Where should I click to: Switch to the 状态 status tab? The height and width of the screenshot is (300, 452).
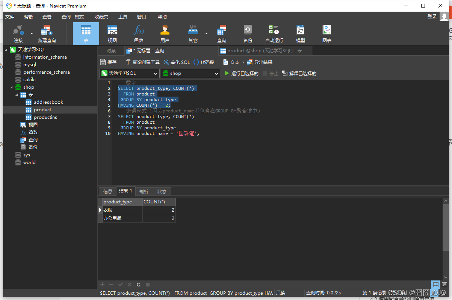coord(162,192)
